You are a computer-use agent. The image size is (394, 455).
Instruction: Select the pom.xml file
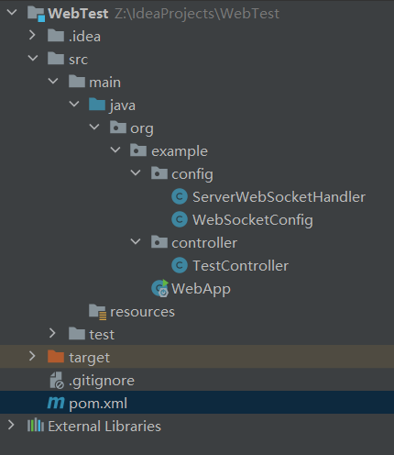(197, 402)
